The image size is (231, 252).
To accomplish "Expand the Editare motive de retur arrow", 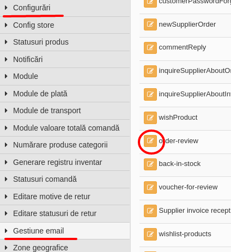I will point(6,196).
